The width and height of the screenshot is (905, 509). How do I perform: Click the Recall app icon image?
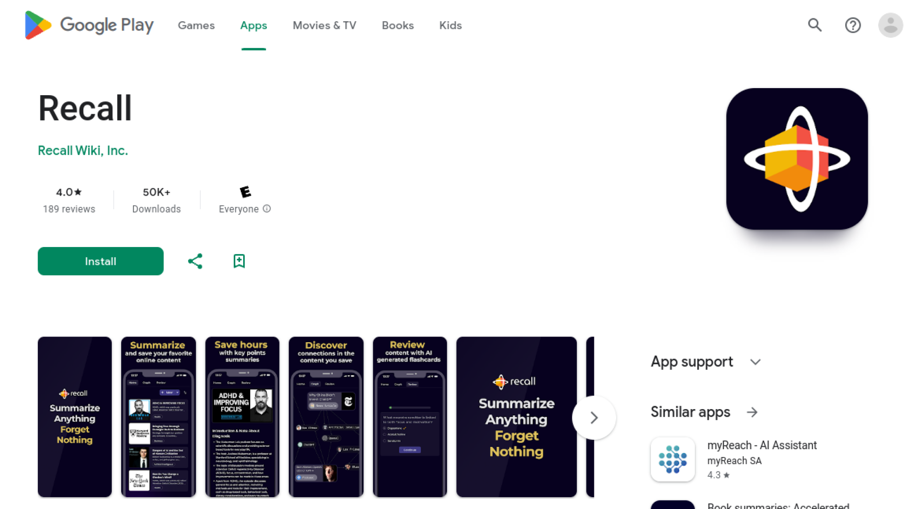(x=797, y=159)
